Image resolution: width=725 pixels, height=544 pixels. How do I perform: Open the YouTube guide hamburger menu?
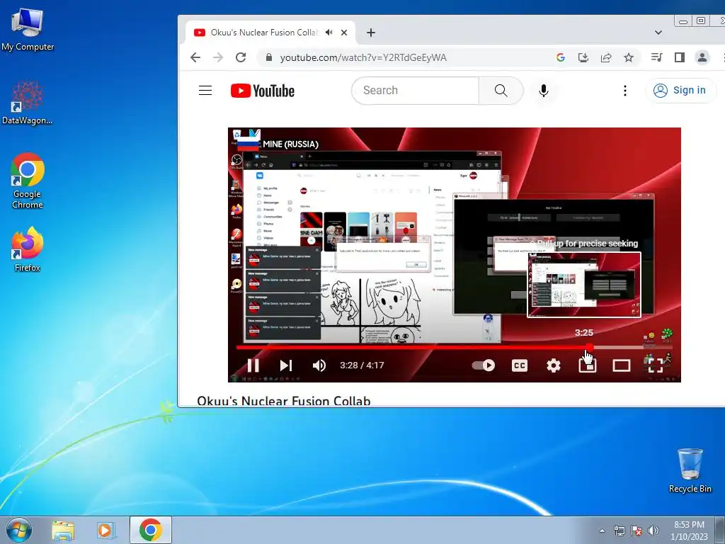pyautogui.click(x=205, y=91)
